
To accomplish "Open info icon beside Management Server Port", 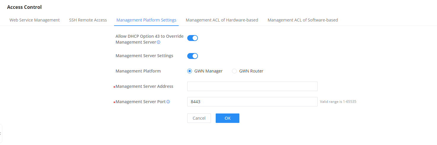I will click(x=168, y=102).
